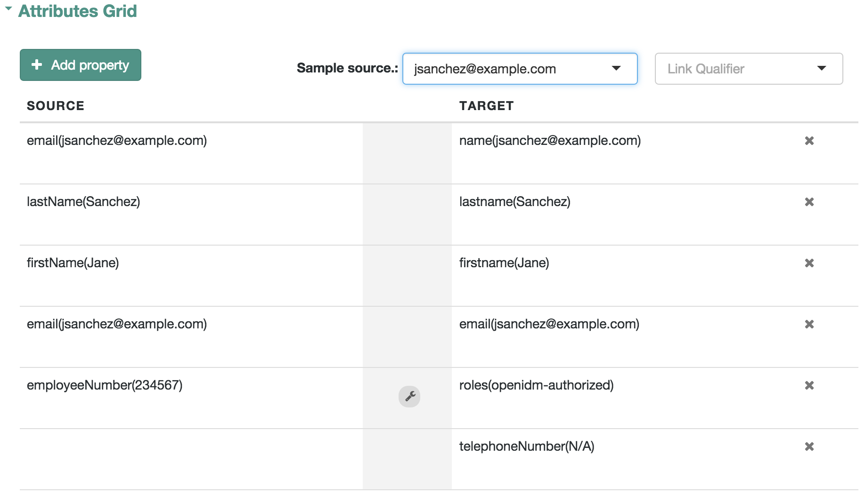This screenshot has height=494, width=865.
Task: Remove the roles(openidm-authorized) mapping
Action: [809, 385]
